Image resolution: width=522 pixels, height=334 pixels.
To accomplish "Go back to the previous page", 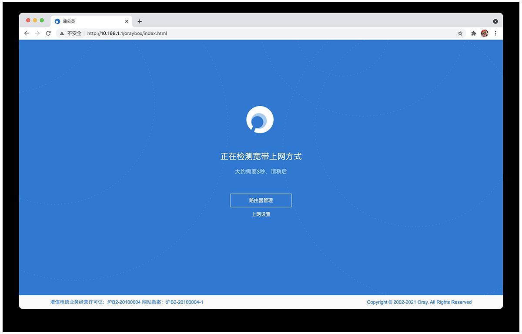I will (x=27, y=33).
